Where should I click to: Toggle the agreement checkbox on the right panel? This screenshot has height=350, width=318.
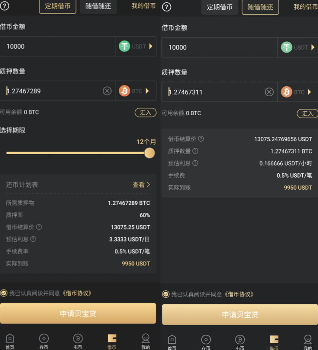[166, 294]
